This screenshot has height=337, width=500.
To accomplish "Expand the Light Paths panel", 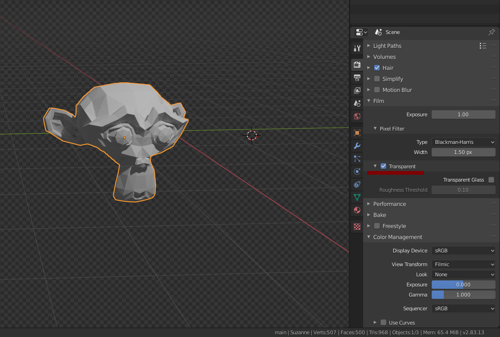I will (369, 46).
